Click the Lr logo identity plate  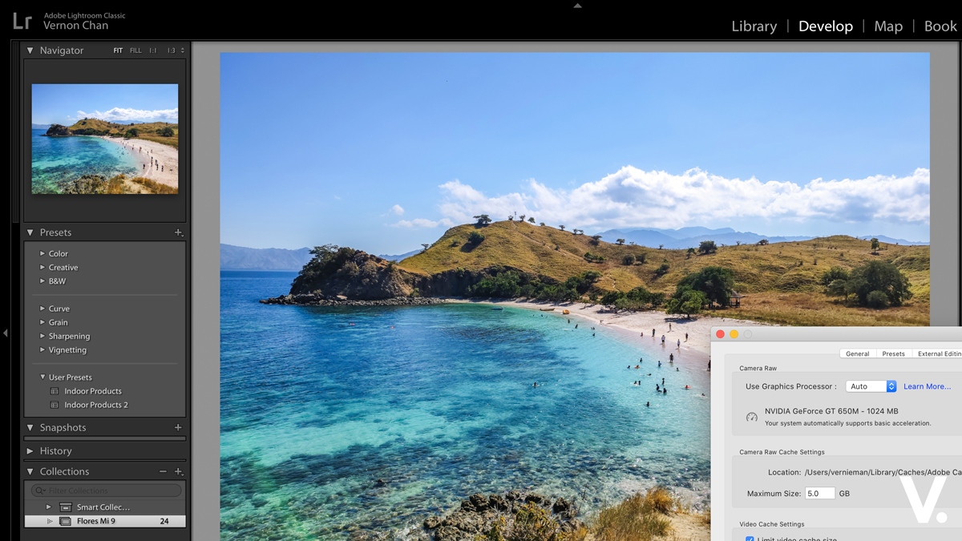tap(22, 20)
